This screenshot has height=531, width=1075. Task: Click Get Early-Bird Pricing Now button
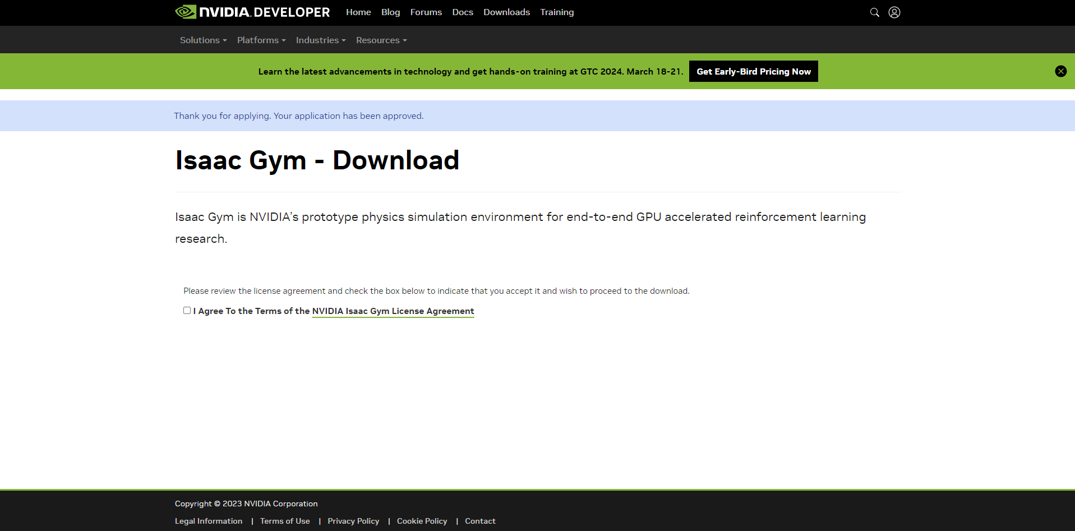(753, 71)
